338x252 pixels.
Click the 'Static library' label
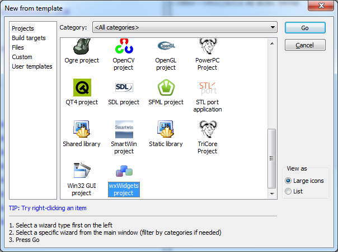tap(166, 144)
